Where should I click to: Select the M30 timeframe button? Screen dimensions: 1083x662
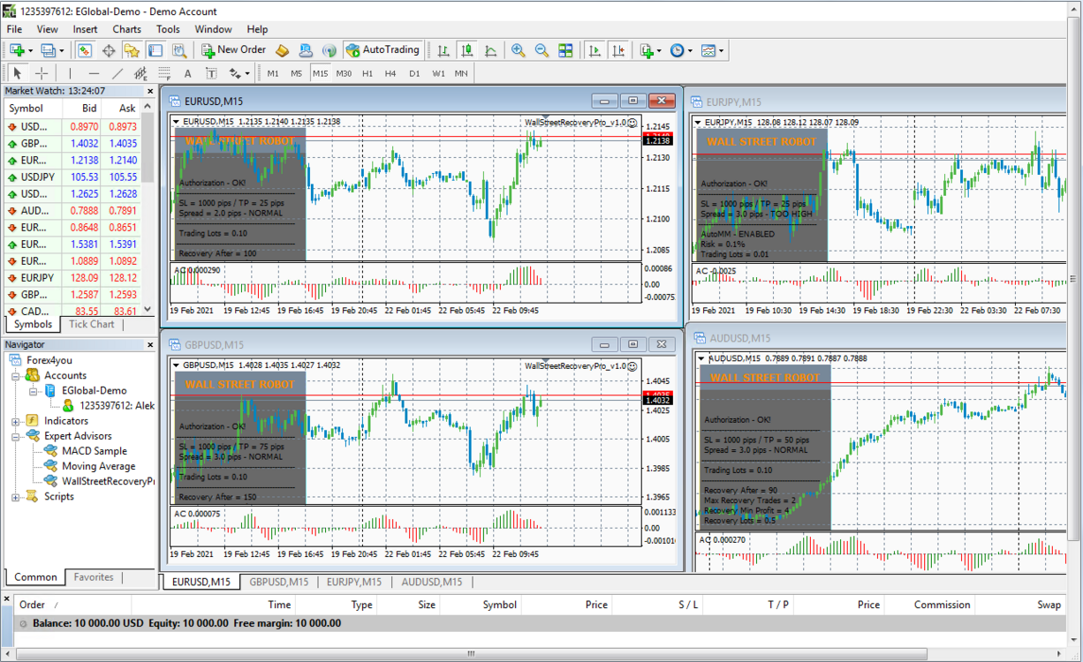coord(344,73)
